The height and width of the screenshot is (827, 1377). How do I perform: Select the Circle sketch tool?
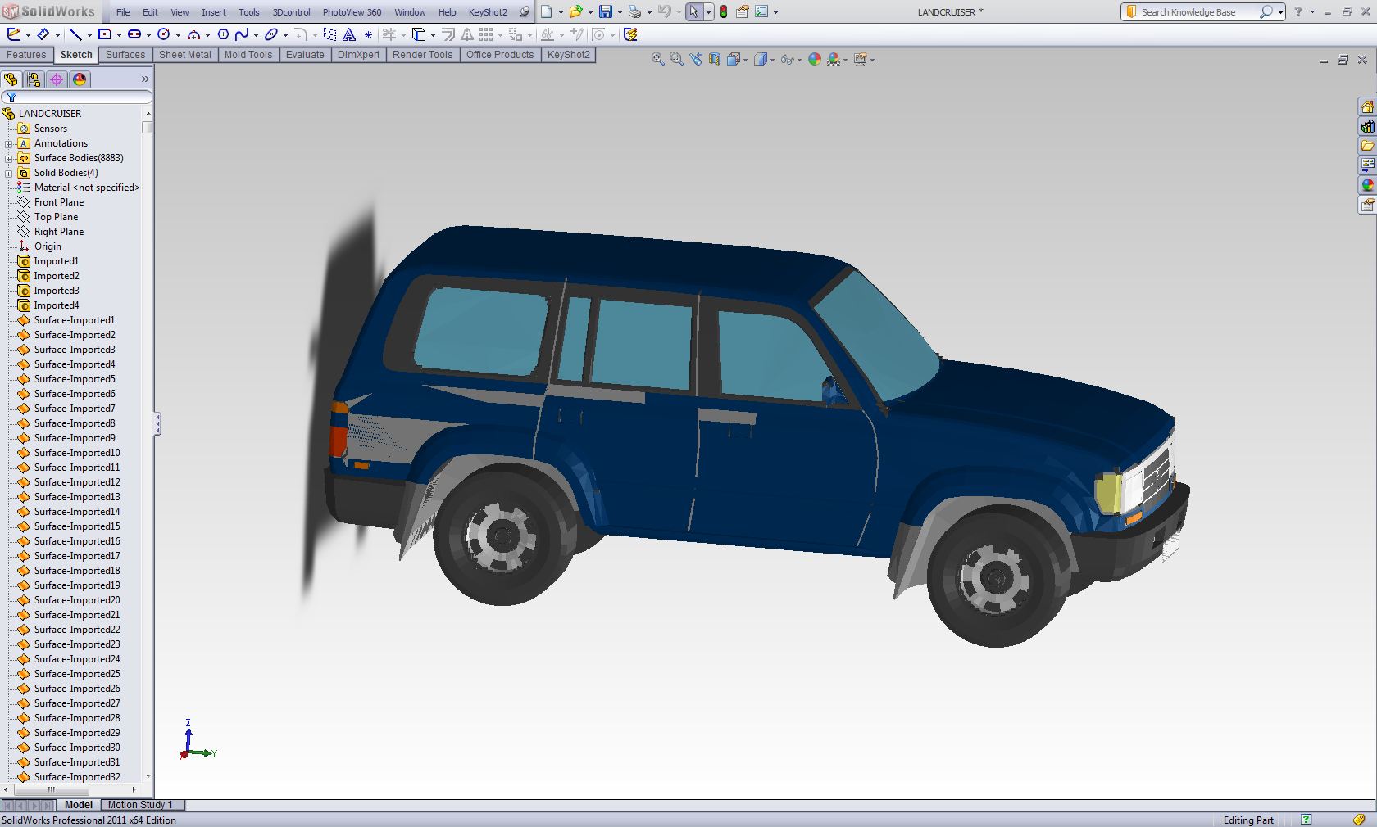click(164, 34)
